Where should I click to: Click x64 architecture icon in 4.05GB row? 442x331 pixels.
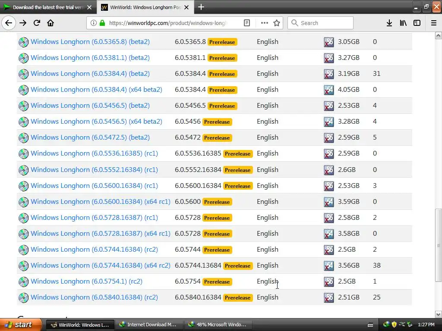328,90
